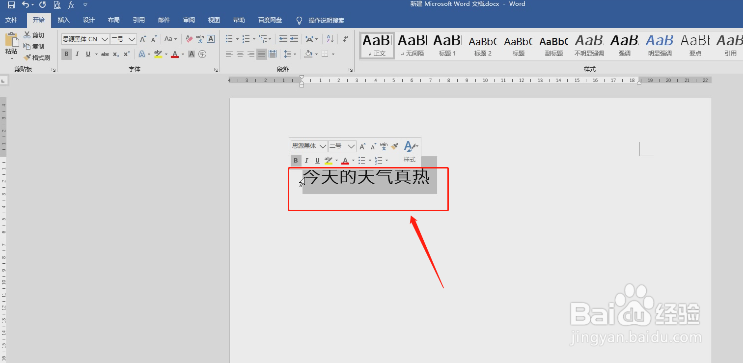This screenshot has height=363, width=743.
Task: Apply ribbon text highlight color (yellow)
Action: pyautogui.click(x=158, y=54)
